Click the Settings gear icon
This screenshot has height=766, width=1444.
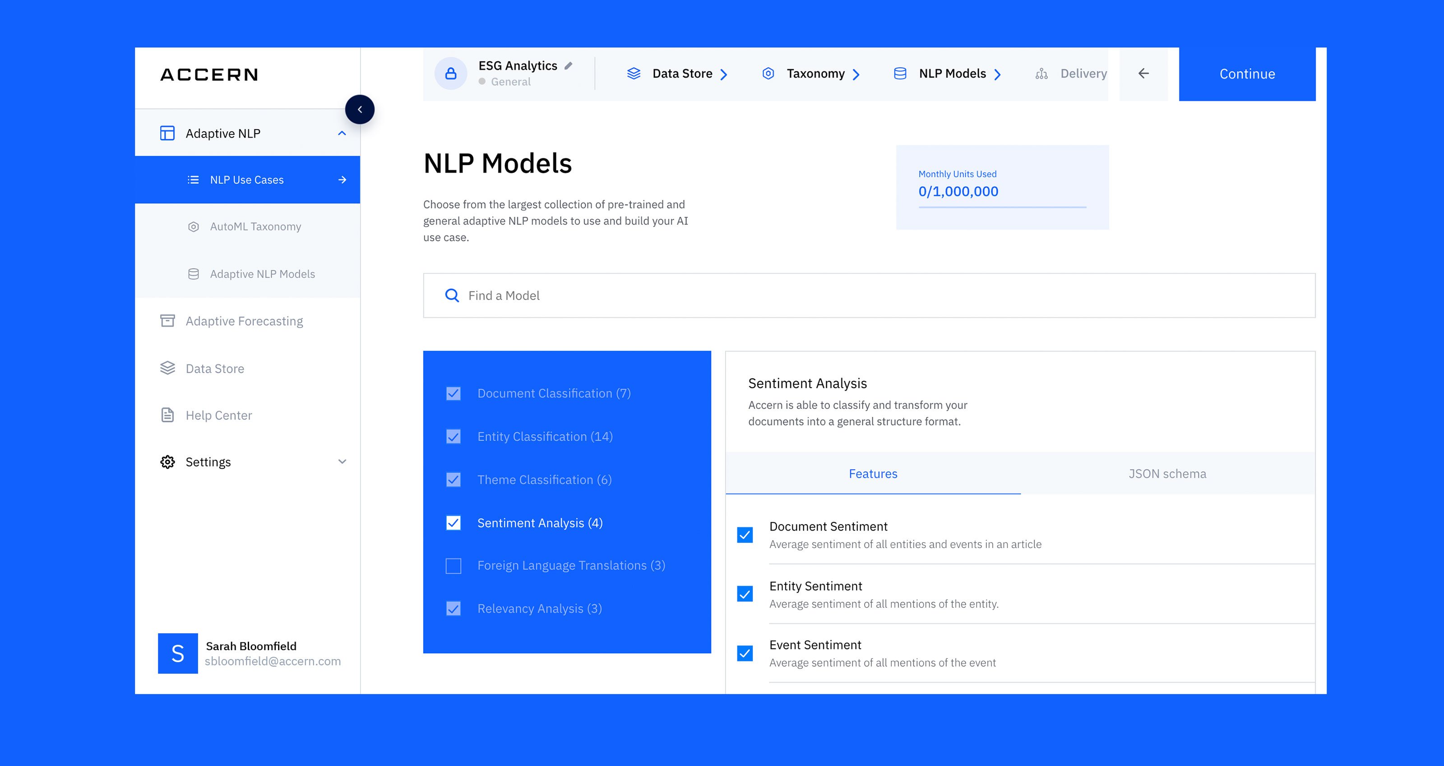(167, 462)
